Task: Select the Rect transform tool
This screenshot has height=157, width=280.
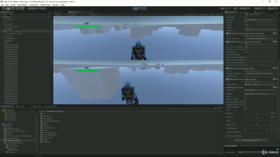Action: tap(22, 9)
